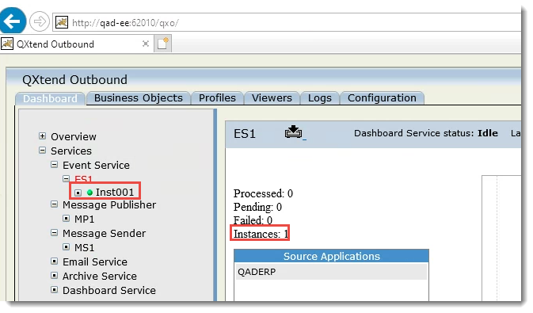Open the Configuration tab
The height and width of the screenshot is (313, 533).
tap(382, 98)
